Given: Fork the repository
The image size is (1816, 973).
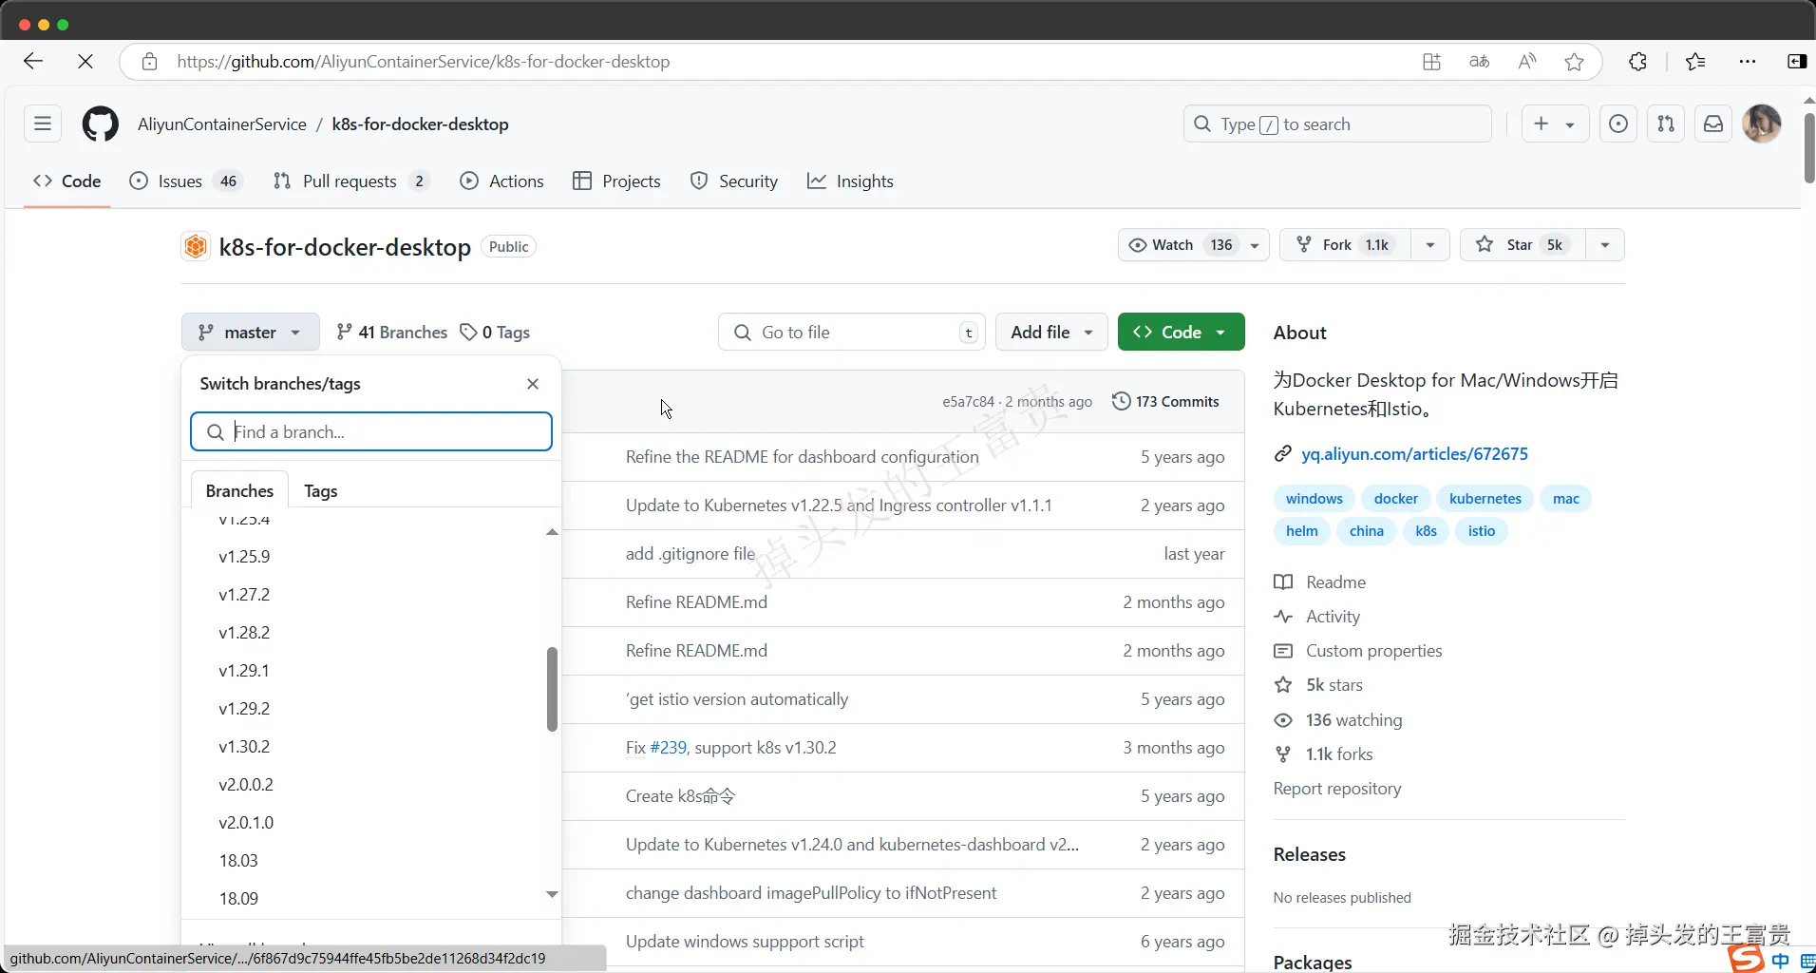Looking at the screenshot, I should [1346, 245].
